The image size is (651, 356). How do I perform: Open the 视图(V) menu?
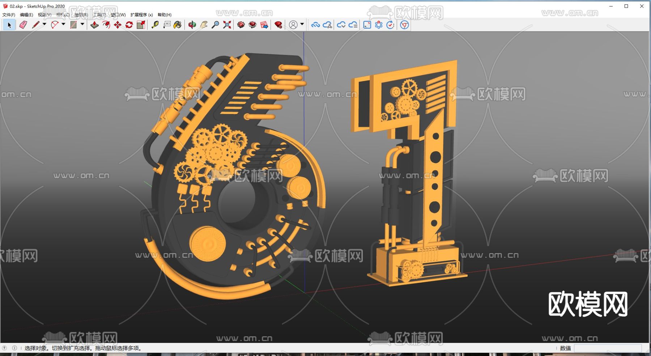(44, 15)
